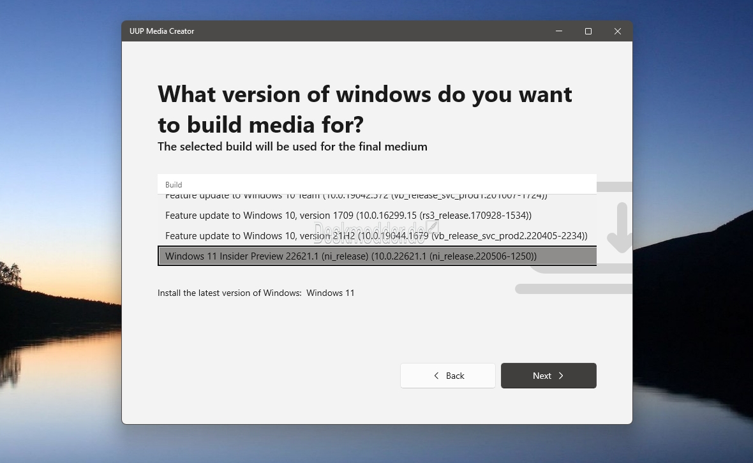Click the Build column header
Image resolution: width=753 pixels, height=463 pixels.
[377, 184]
